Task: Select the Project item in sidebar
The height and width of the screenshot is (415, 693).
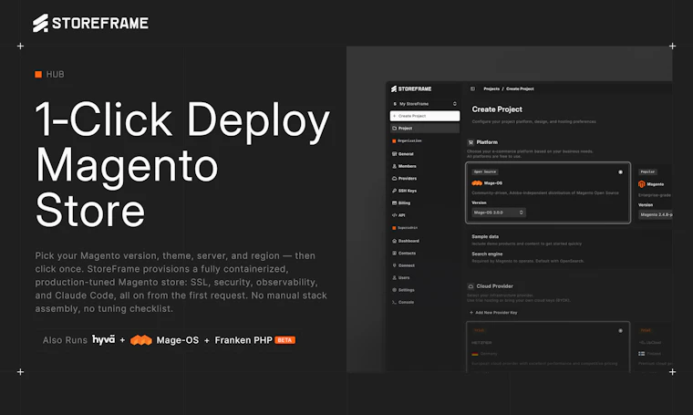Action: tap(425, 129)
